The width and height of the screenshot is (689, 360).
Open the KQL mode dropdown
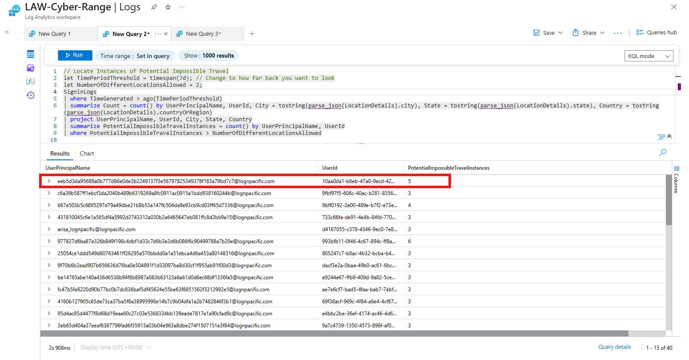[649, 56]
